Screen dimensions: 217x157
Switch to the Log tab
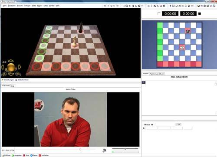[13, 86]
